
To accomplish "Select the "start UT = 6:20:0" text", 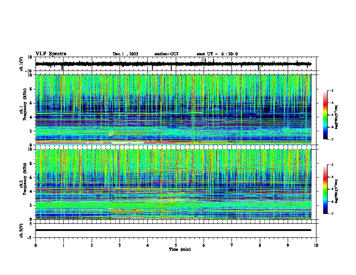I will [x=217, y=54].
